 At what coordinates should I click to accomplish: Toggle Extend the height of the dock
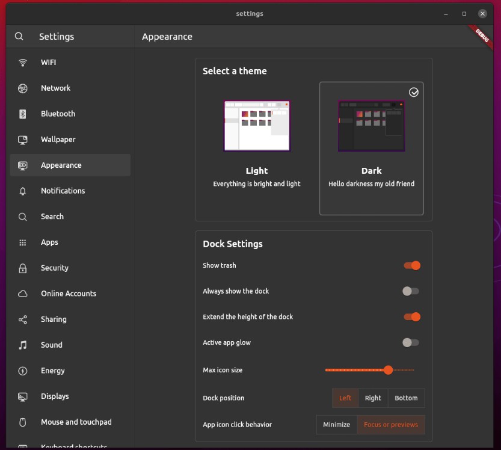(412, 316)
